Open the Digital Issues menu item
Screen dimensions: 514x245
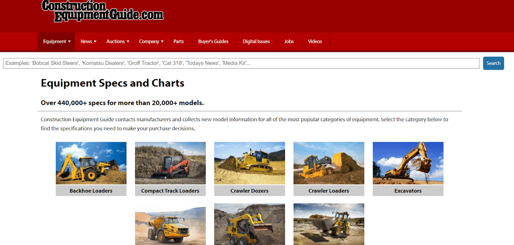point(256,42)
